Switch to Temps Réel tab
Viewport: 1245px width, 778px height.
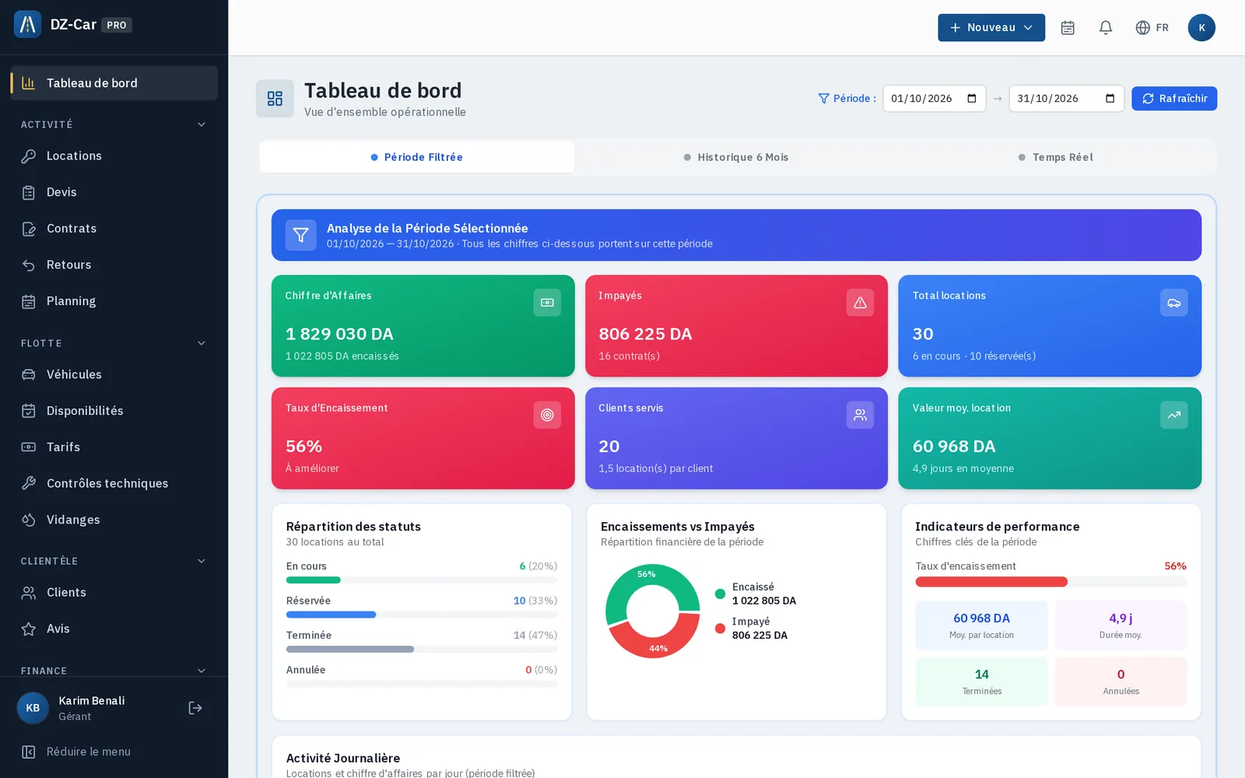[x=1056, y=157]
